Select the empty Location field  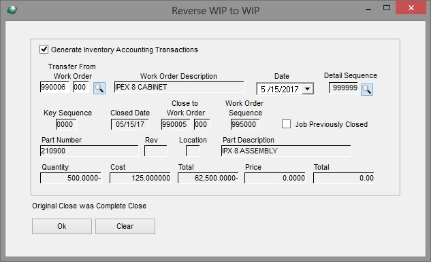193,151
